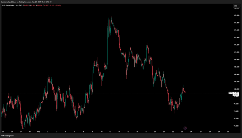The width and height of the screenshot is (242, 138).
Task: Click the TradingView logo in the footer
Action: pyautogui.click(x=7, y=136)
